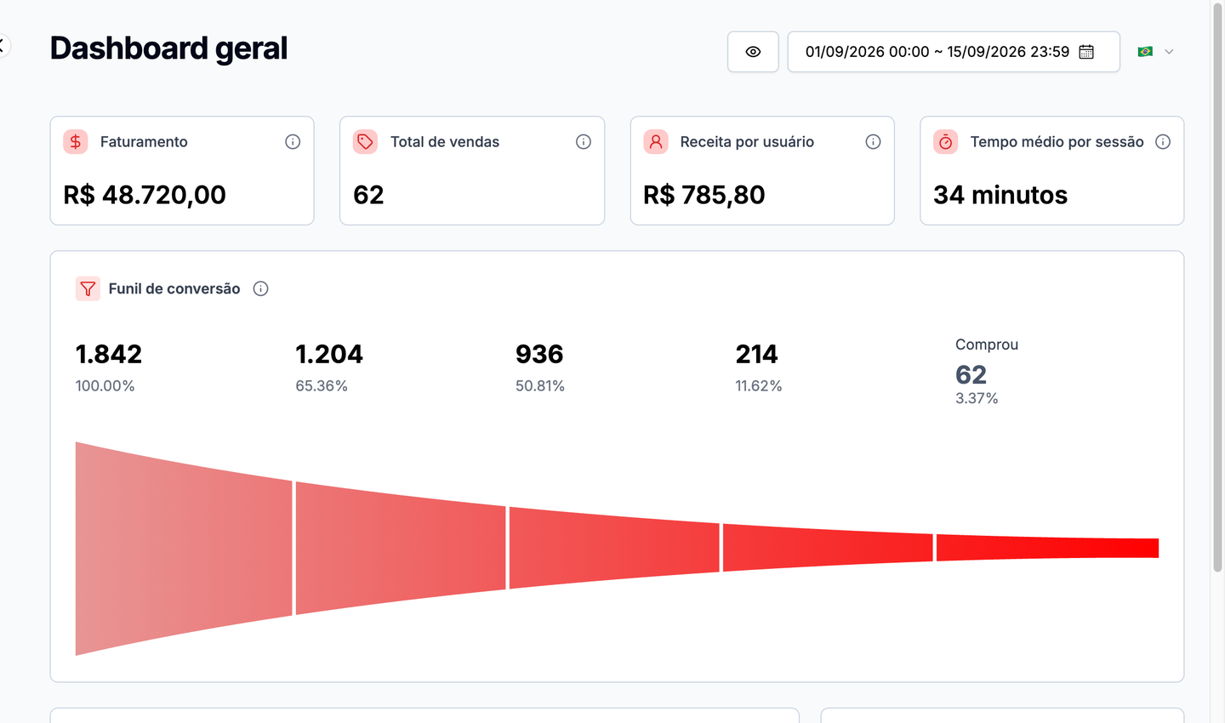Click the 65.36% funnel percentage
Screen dimensions: 1225x723
322,386
